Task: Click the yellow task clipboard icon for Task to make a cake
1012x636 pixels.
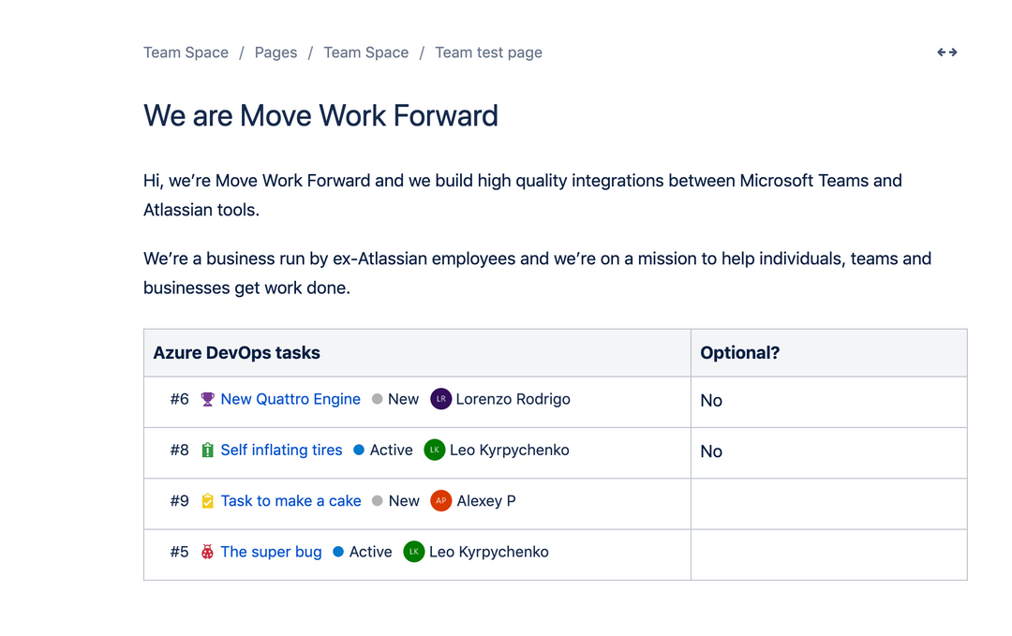Action: (207, 501)
